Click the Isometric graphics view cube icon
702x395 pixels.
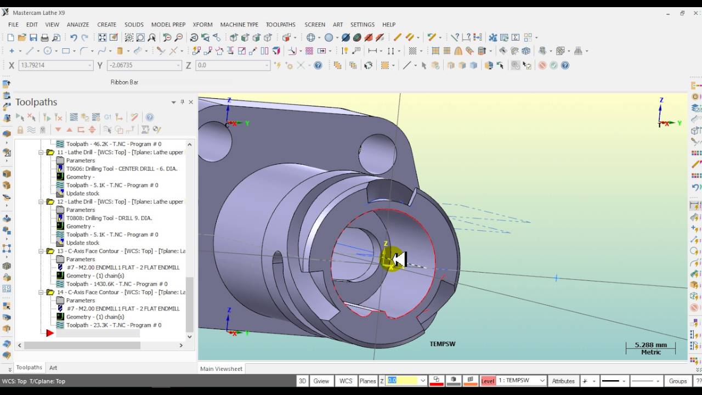[234, 38]
